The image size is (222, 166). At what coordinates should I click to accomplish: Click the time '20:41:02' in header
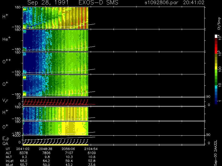(x=194, y=2)
